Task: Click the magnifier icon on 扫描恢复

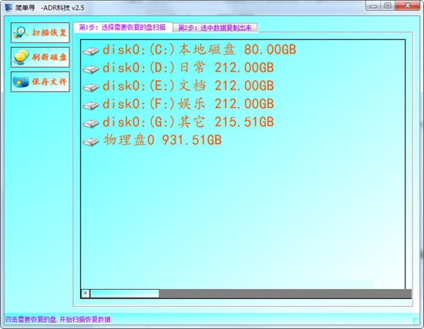Action: click(x=21, y=32)
